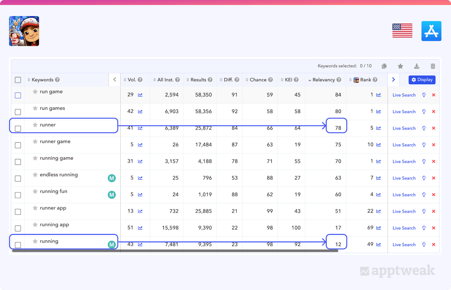
Task: Open Live Search for 'runner' keyword
Action: point(404,128)
